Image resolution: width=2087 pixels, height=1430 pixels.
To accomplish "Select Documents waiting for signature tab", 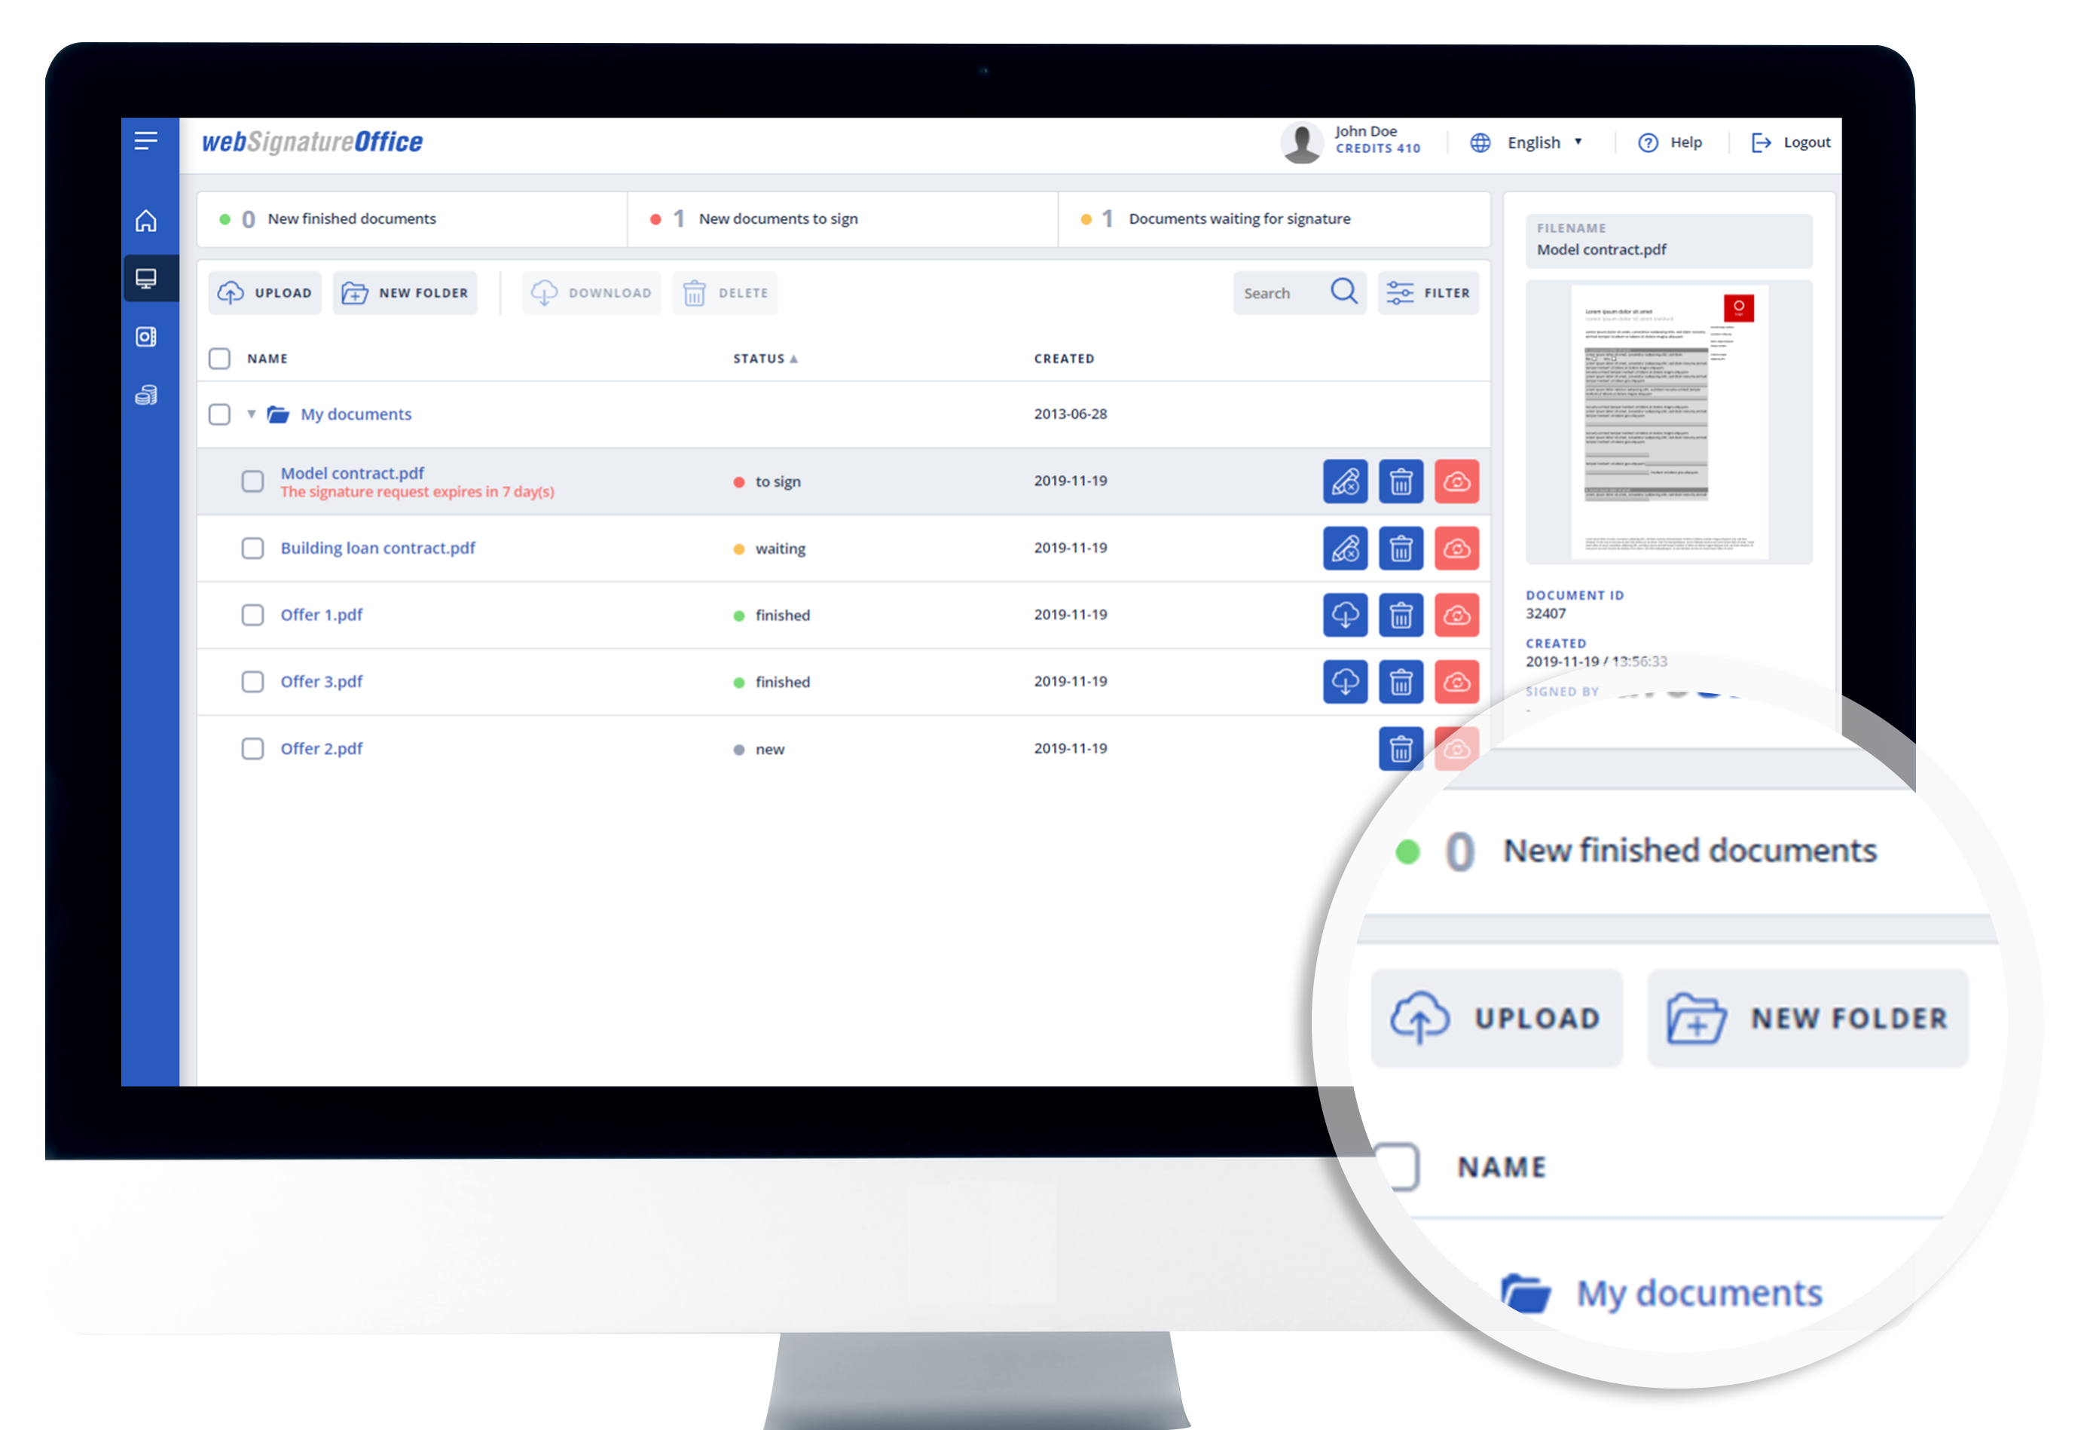I will pyautogui.click(x=1239, y=219).
